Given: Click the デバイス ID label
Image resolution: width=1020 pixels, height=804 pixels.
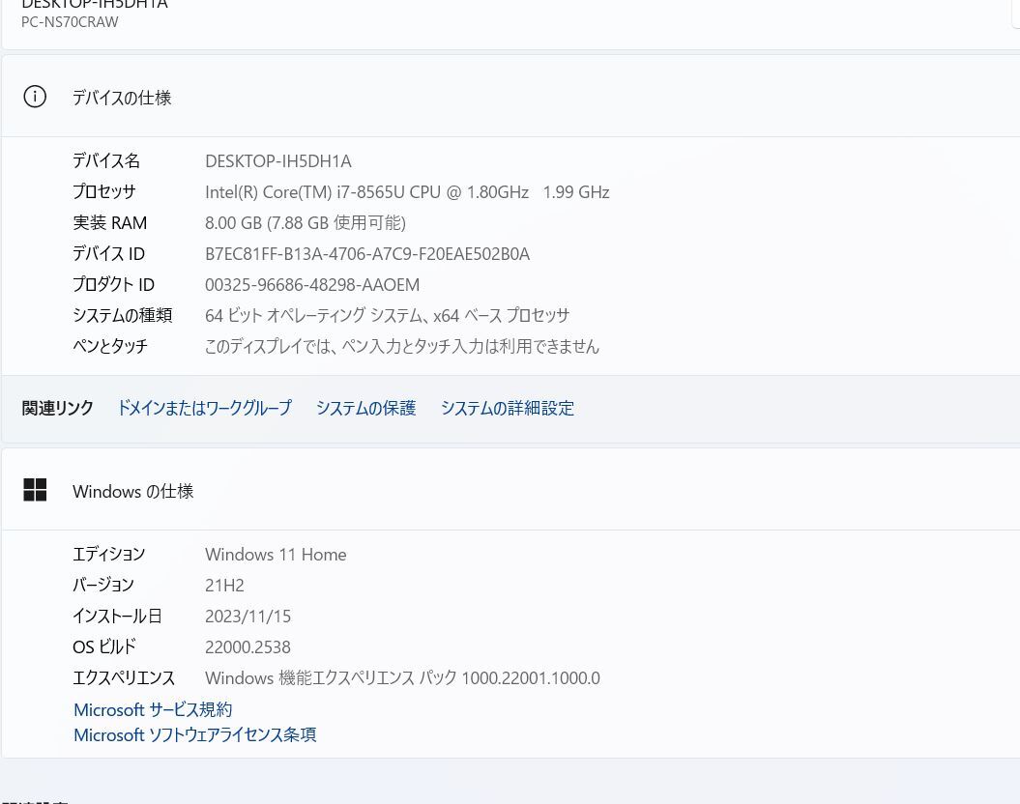Looking at the screenshot, I should 108,253.
